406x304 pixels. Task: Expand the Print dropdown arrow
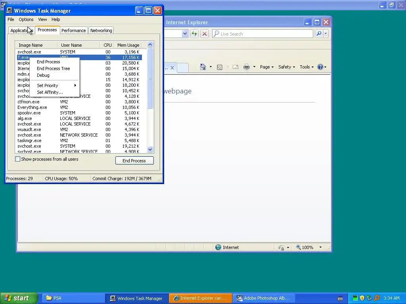[x=254, y=67]
